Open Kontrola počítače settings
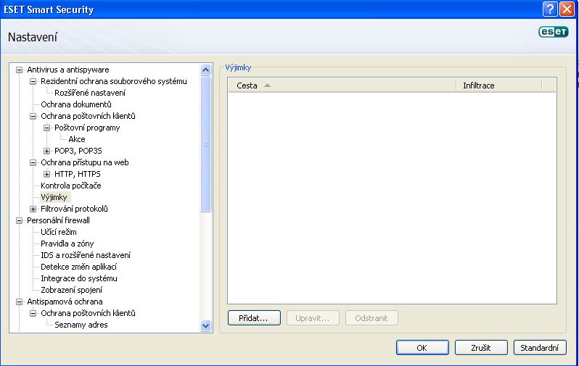This screenshot has width=579, height=366. (71, 186)
